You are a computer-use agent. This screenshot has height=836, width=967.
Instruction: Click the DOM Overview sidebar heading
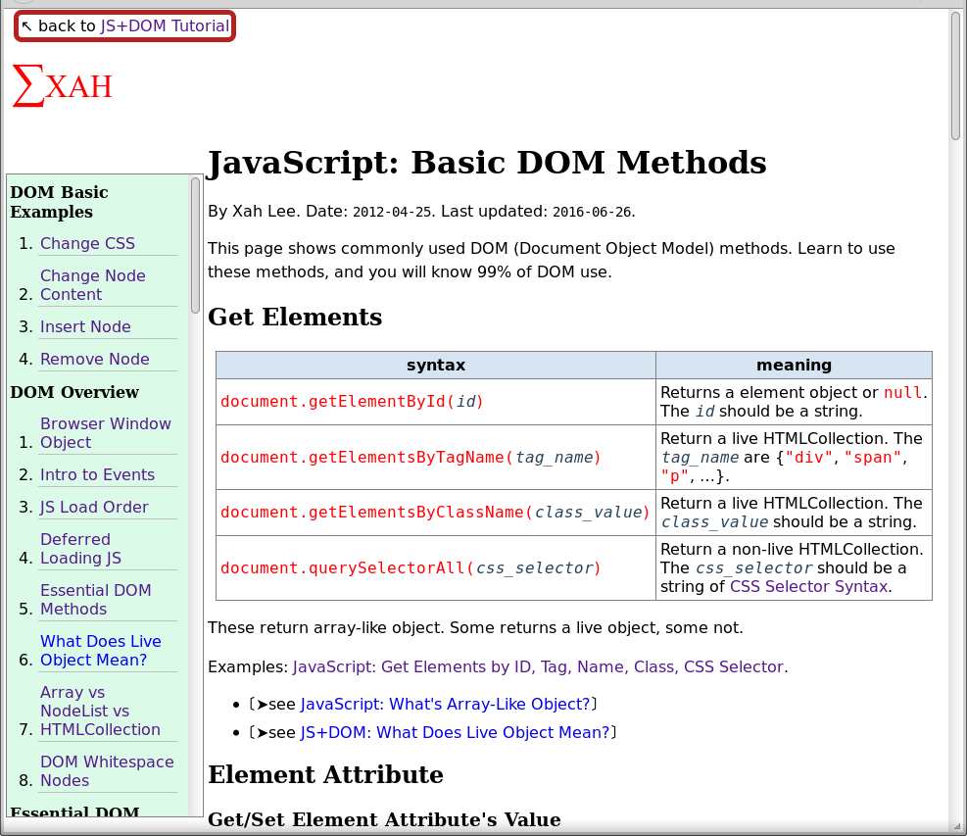pos(74,392)
